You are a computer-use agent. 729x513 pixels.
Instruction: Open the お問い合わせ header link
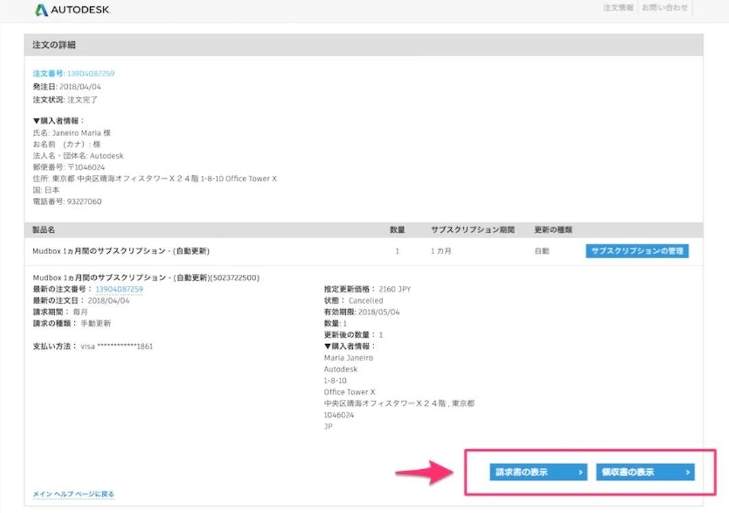click(664, 8)
